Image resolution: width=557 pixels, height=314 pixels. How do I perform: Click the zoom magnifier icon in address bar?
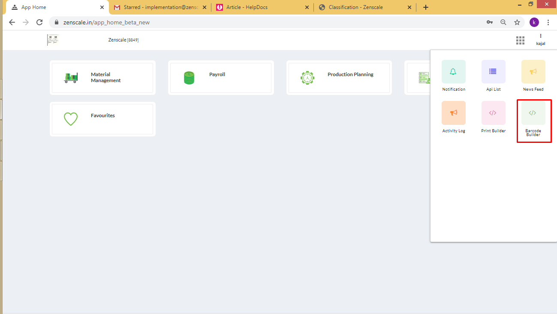point(503,22)
